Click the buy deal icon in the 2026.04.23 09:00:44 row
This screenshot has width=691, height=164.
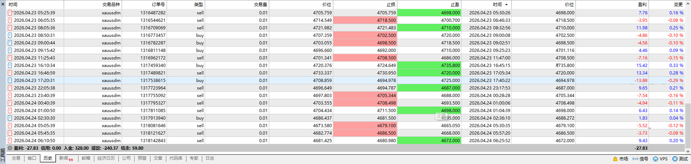(10, 43)
